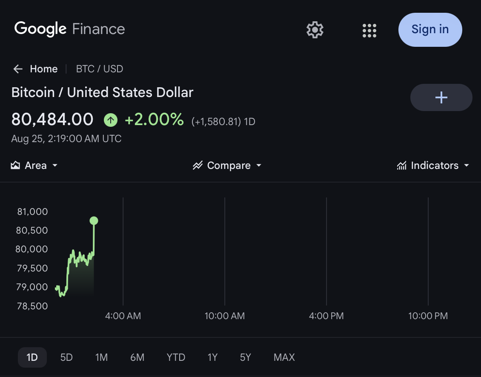Switch to the 1M time range

(101, 357)
